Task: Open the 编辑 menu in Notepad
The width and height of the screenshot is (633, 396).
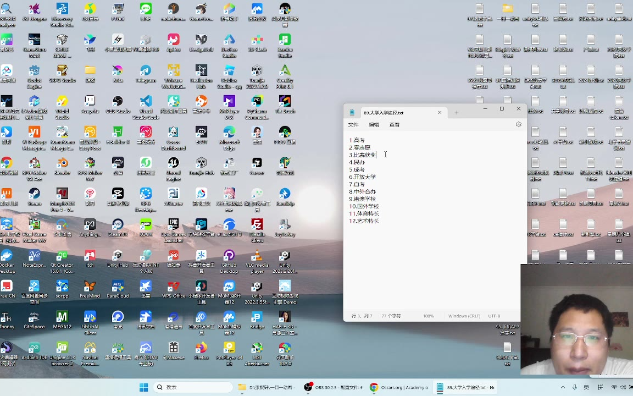Action: pos(374,124)
